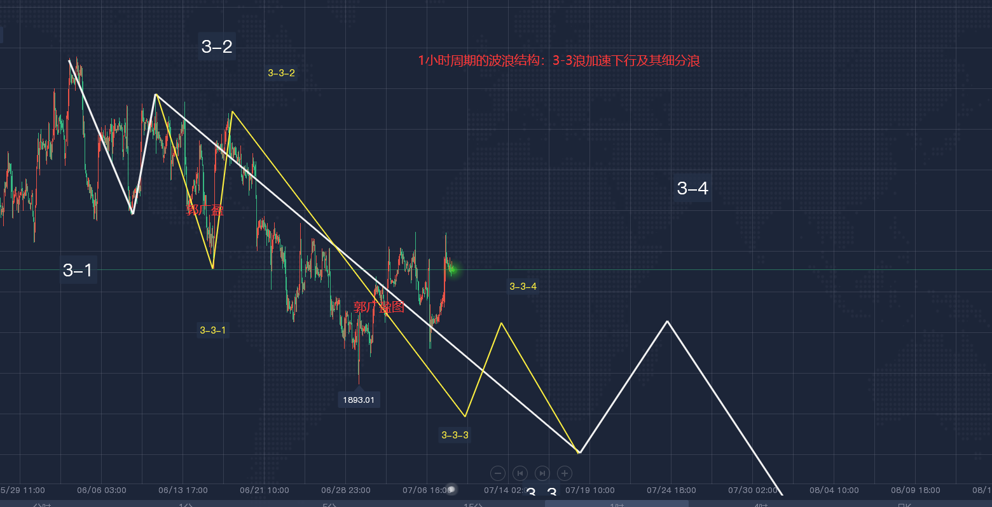The width and height of the screenshot is (992, 507).
Task: Select the highlighted 1时 timeframe tab
Action: tap(616, 504)
